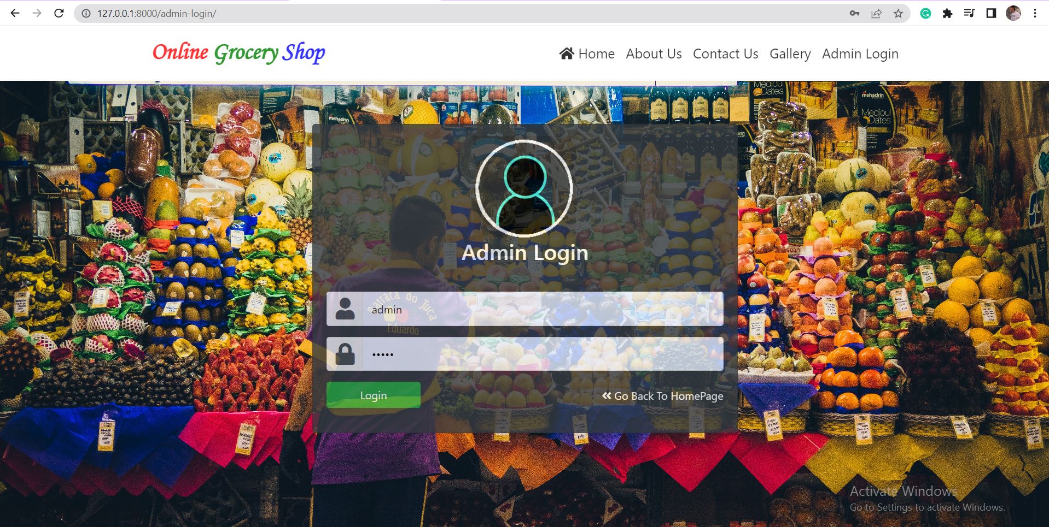Open the Contact Us page
This screenshot has height=527, width=1049.
725,54
